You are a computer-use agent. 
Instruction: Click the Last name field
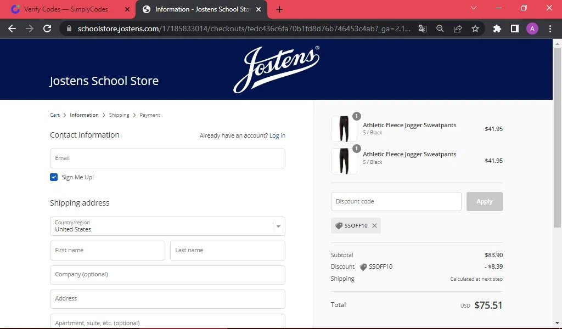[x=228, y=250]
